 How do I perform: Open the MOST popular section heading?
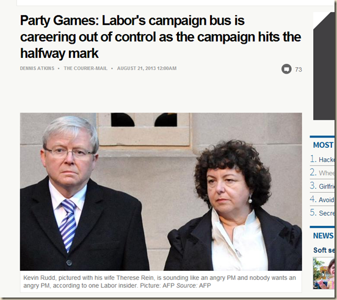[x=323, y=145]
